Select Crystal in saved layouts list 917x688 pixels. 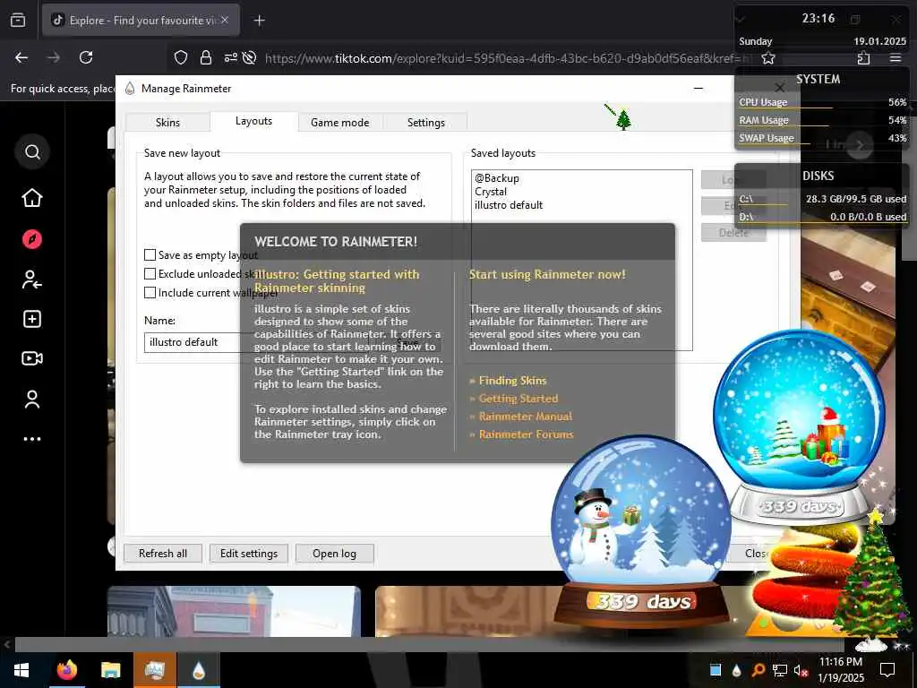491,192
